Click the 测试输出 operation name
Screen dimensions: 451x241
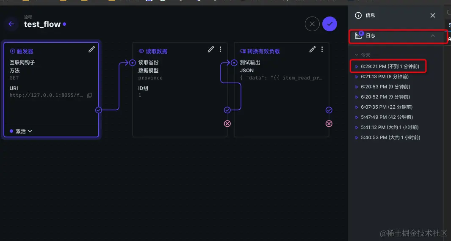click(250, 63)
